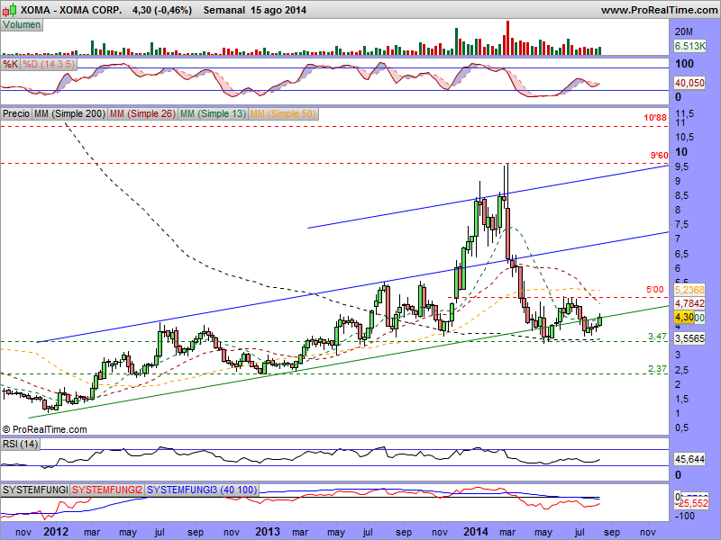Click the 40,050 stochastic value box
This screenshot has height=540, width=721.
click(689, 83)
